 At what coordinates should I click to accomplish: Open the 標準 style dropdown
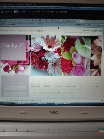(x=89, y=25)
